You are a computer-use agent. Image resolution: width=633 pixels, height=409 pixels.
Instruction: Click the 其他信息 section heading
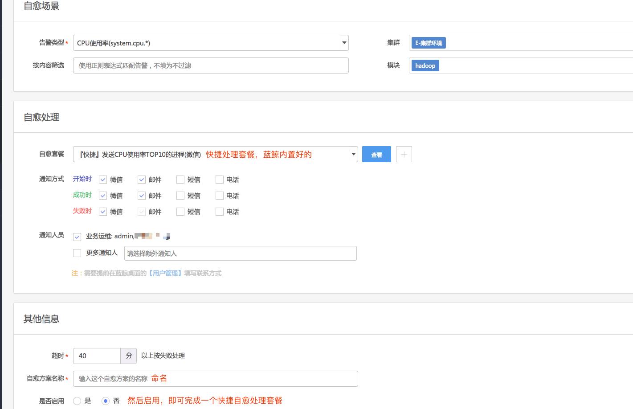[41, 319]
